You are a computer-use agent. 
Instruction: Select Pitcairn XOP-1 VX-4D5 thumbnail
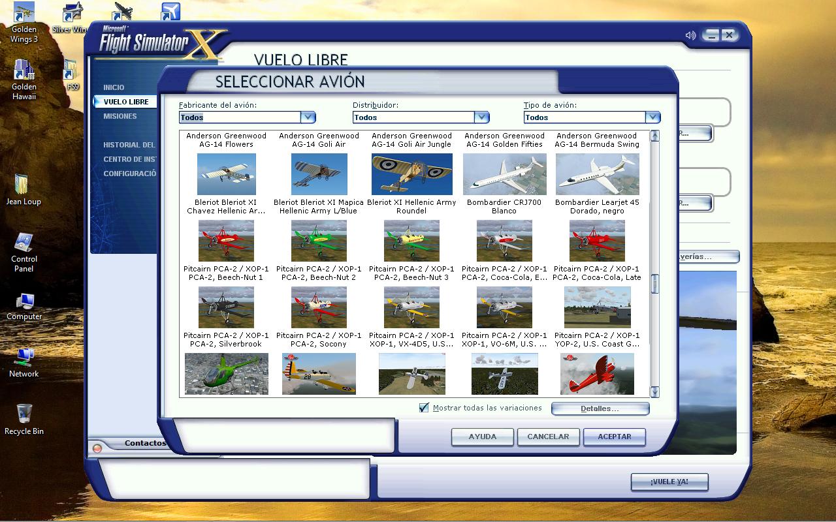412,307
